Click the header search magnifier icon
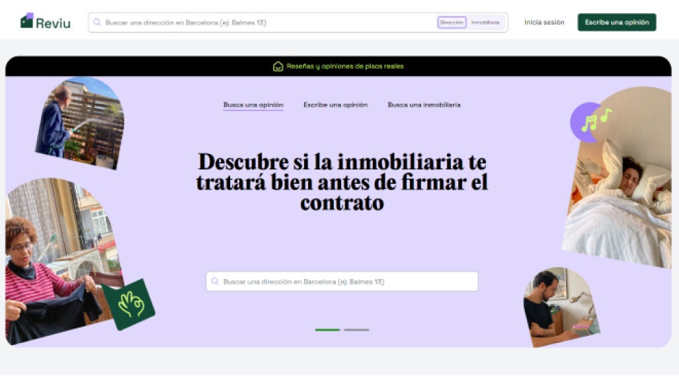 point(97,22)
